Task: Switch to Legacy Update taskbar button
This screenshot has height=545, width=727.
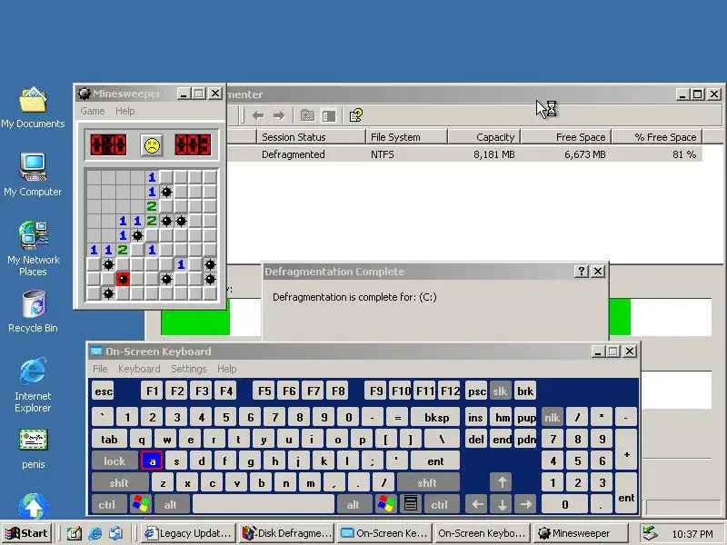Action: tap(188, 533)
